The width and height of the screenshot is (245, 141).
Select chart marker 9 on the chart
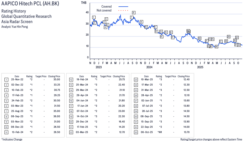(141, 22)
